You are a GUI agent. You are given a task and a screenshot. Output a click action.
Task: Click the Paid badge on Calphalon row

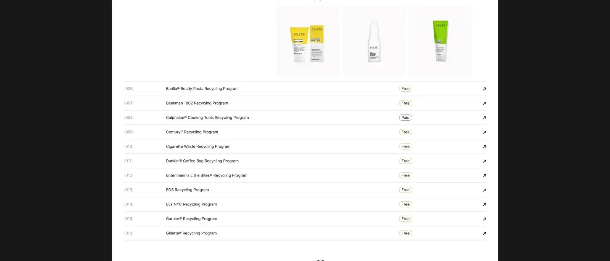coord(406,118)
